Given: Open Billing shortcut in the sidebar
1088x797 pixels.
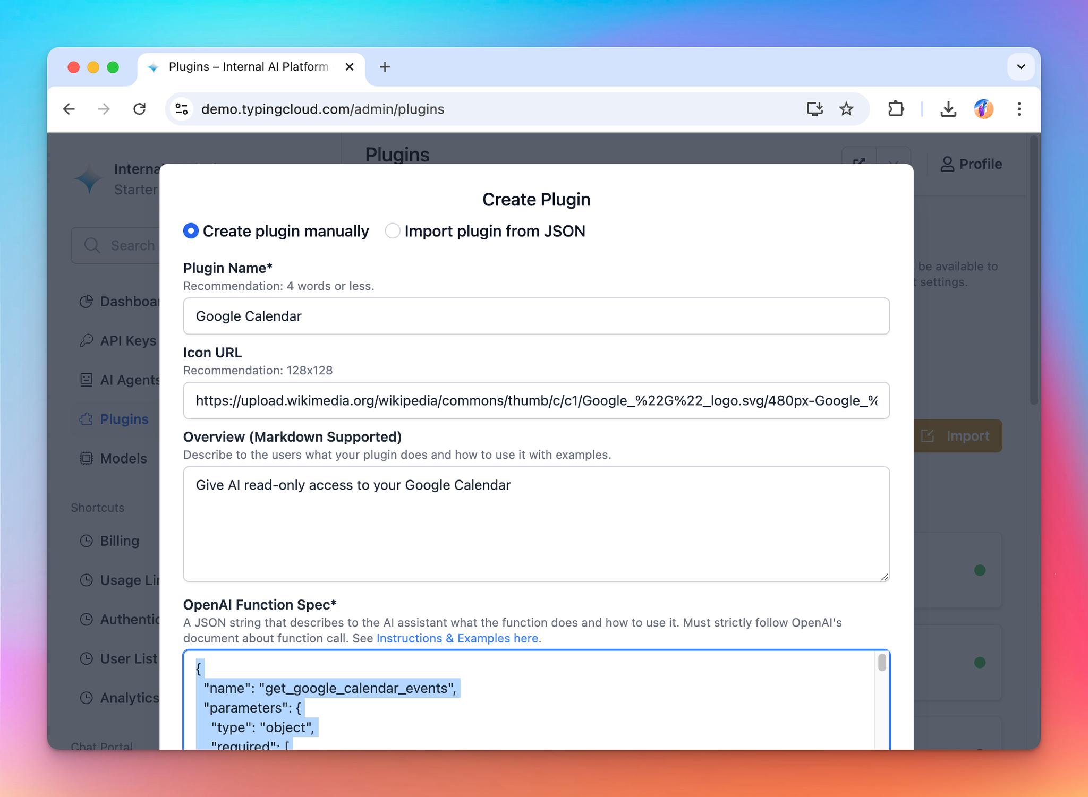Looking at the screenshot, I should tap(109, 541).
